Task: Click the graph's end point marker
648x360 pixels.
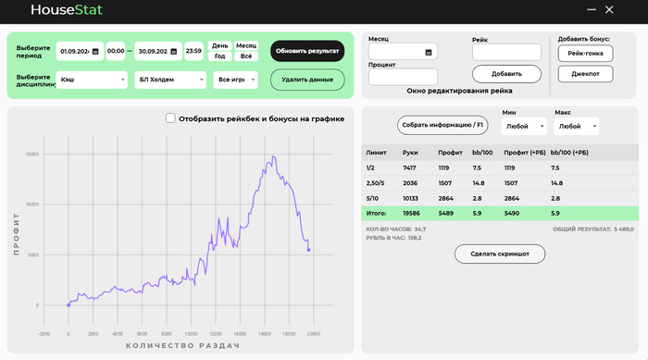Action: 308,250
